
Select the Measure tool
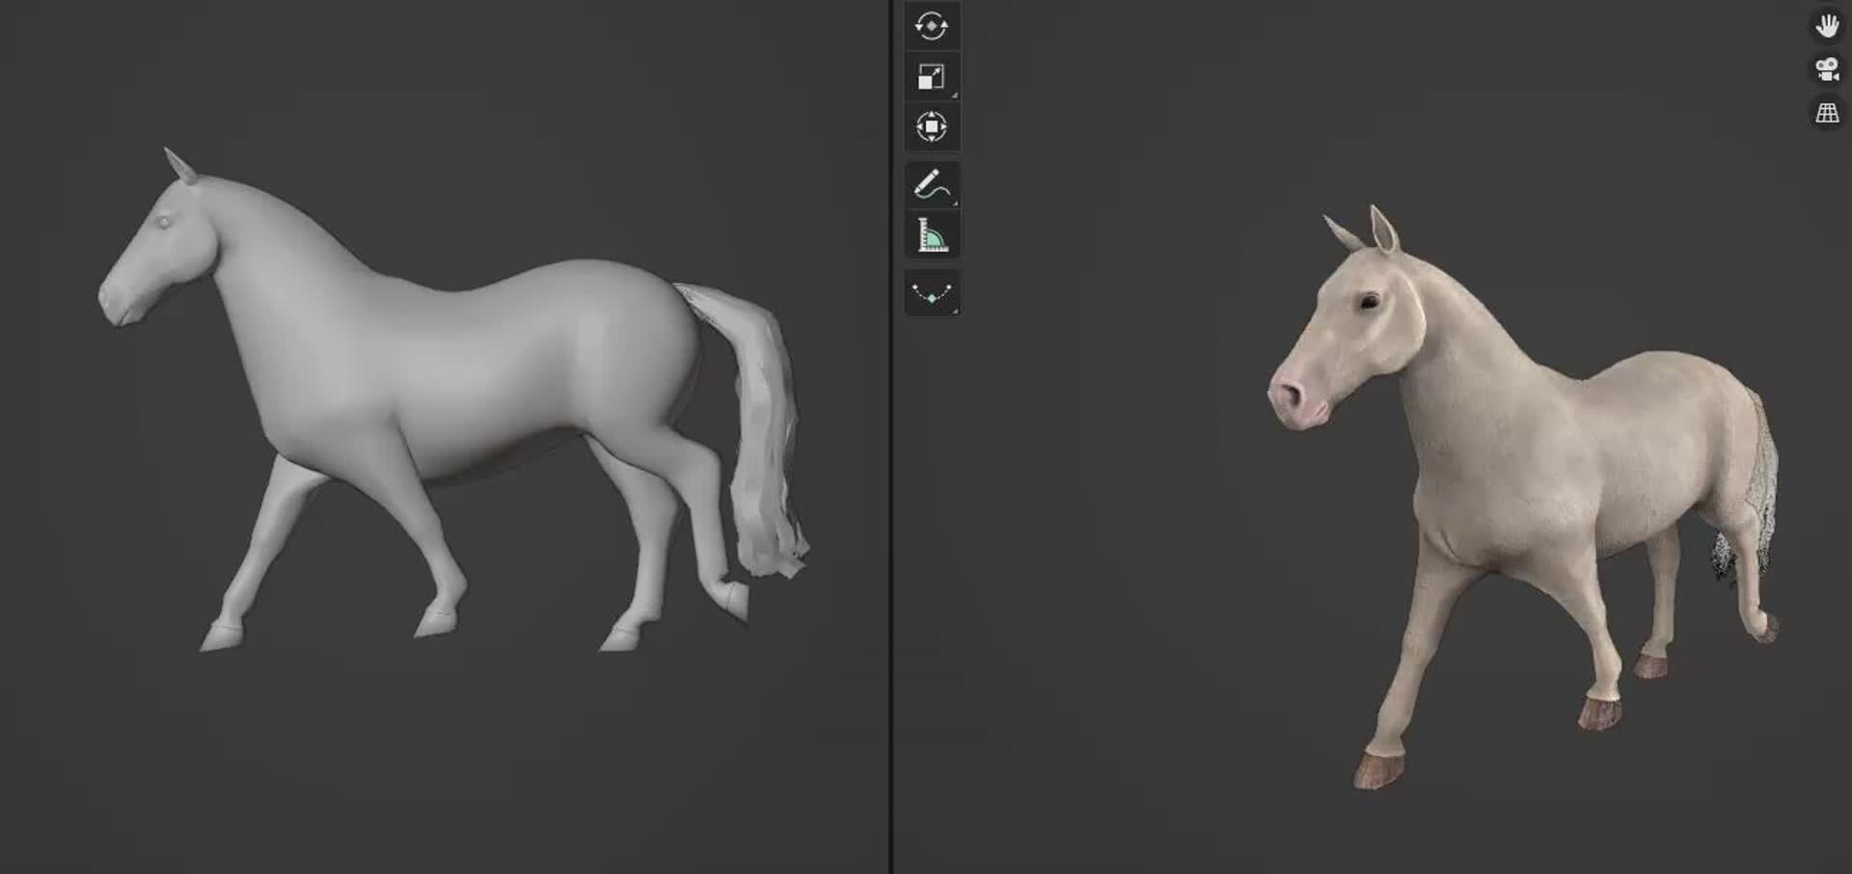pyautogui.click(x=930, y=234)
